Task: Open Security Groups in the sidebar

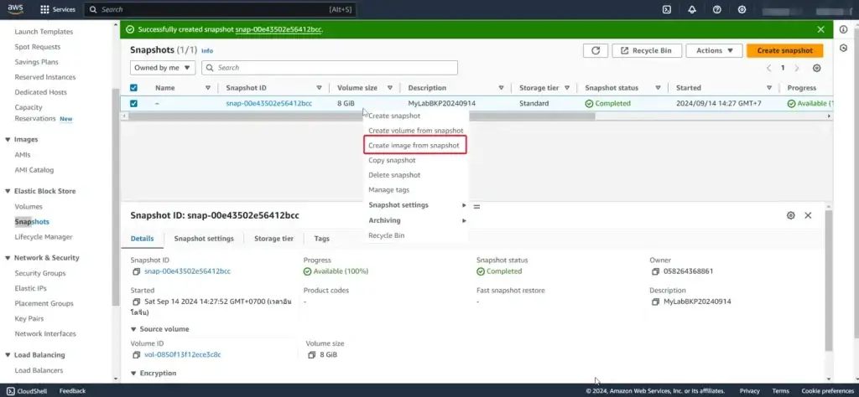Action: click(40, 273)
